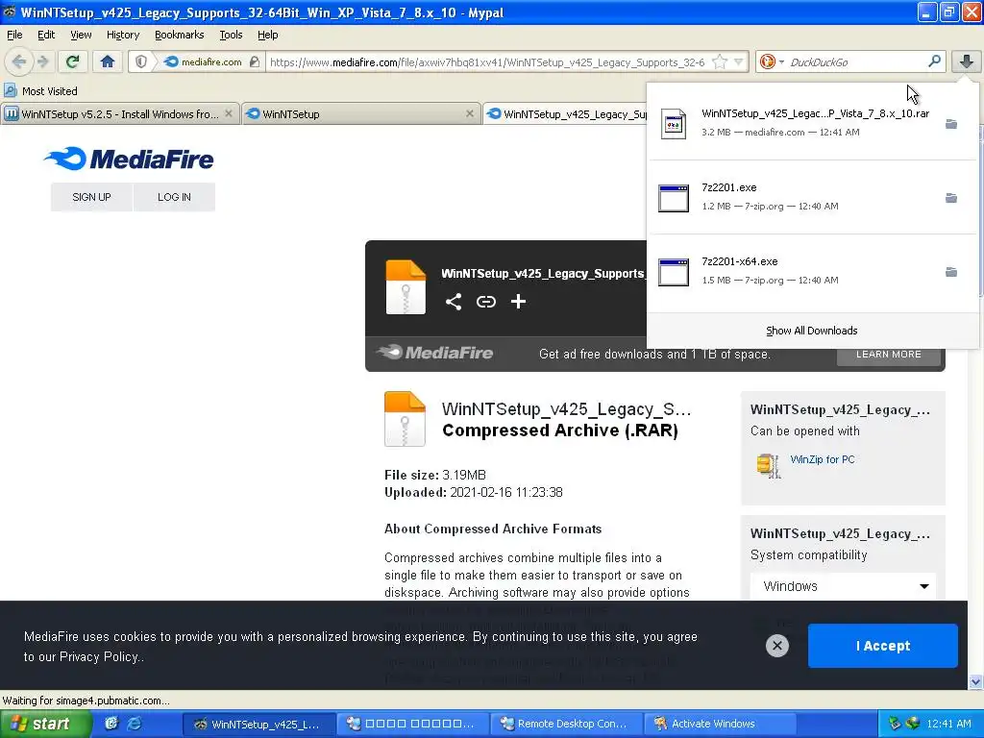The image size is (984, 738).
Task: Select the WinNTSetup_v425_Legacy tab
Action: click(x=565, y=114)
